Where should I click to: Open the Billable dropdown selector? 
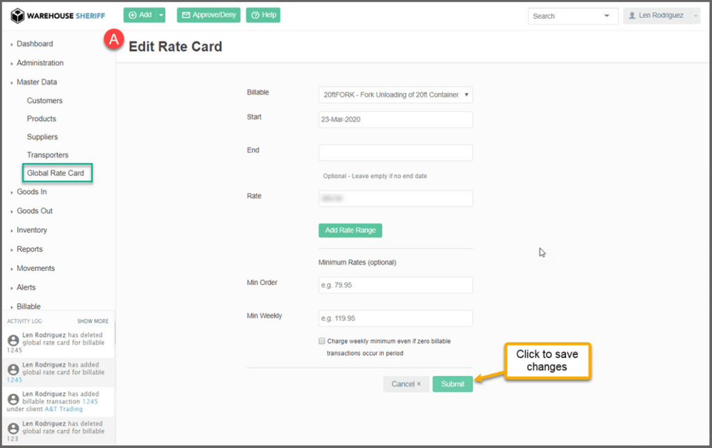pyautogui.click(x=395, y=94)
